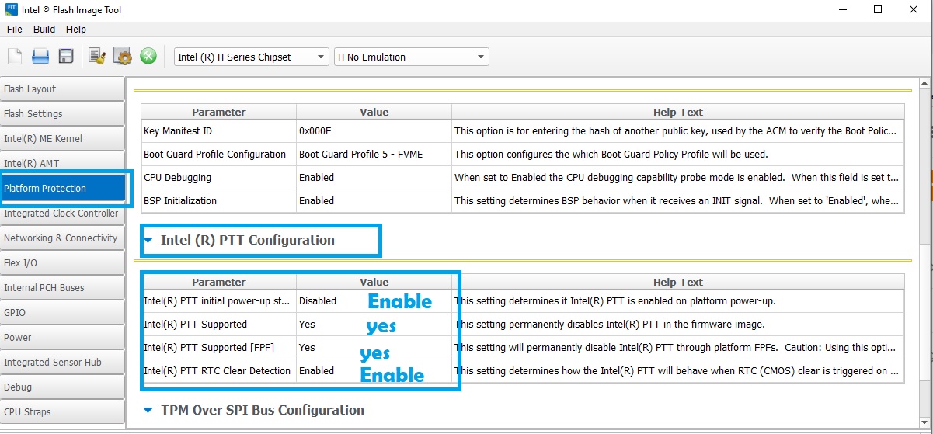Image resolution: width=933 pixels, height=434 pixels.
Task: Open the Intel (R) H Series Chipset dropdown
Action: (x=252, y=57)
